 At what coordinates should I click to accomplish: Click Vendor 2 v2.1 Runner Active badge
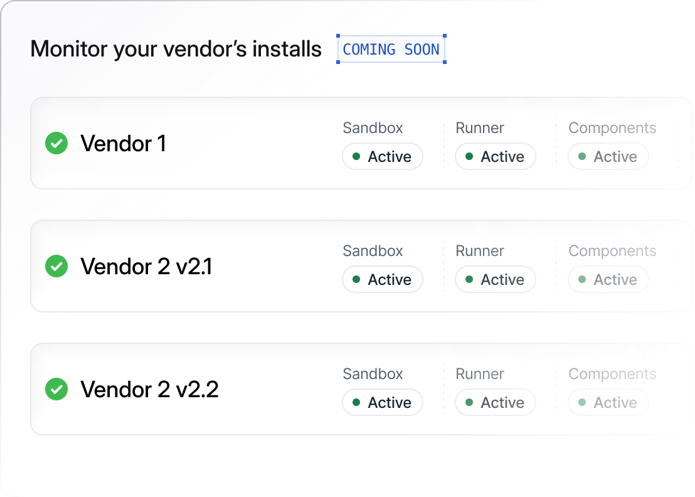(496, 280)
